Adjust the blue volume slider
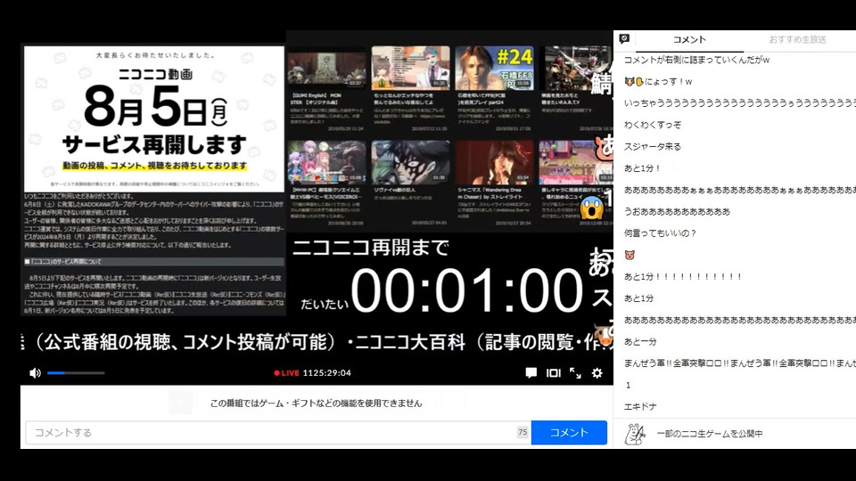856x481 pixels. (76, 373)
